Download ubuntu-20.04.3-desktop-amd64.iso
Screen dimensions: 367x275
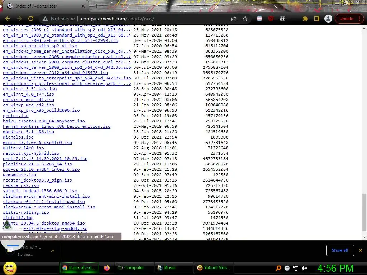(x=44, y=223)
